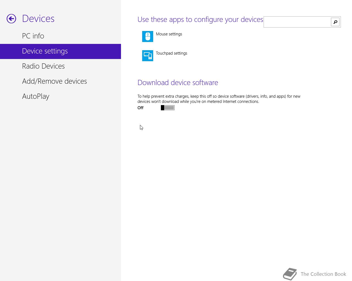The height and width of the screenshot is (281, 352).
Task: Open Radio Devices section
Action: point(61,66)
